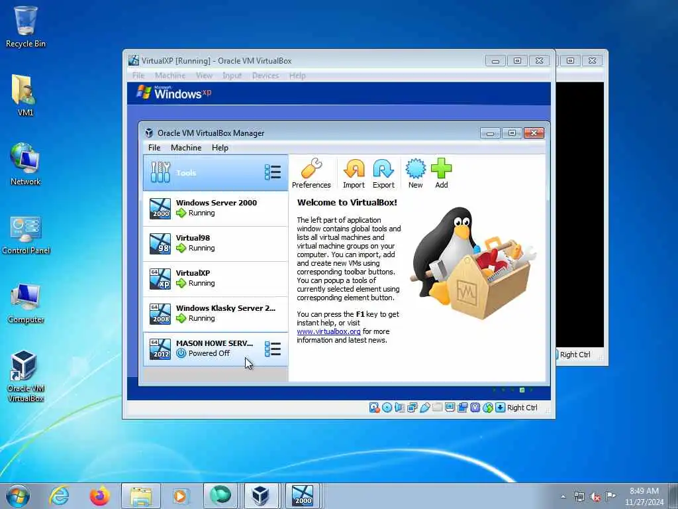Click the hard disk activity status icon
Screen dimensions: 678x509
tap(374, 408)
